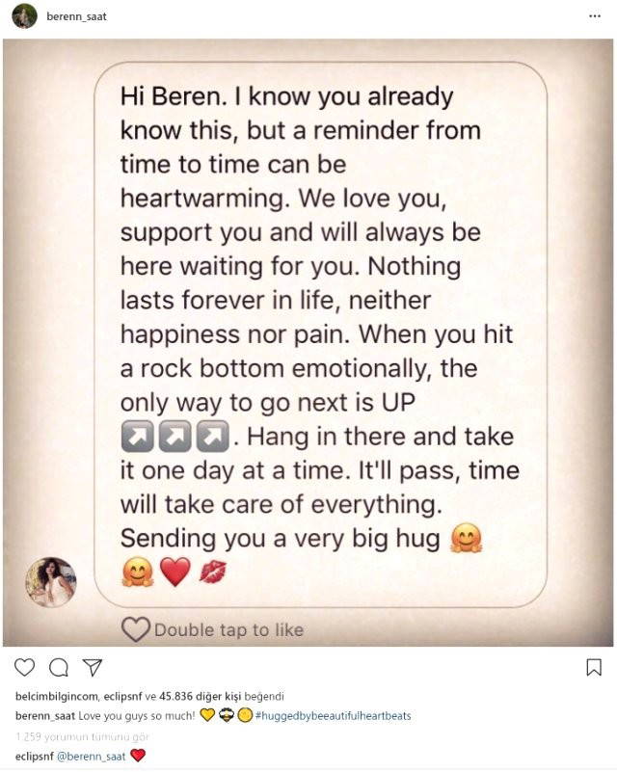617x772 pixels.
Task: Open hashtag #huggedbybeeautifulheartbeats
Action: coord(334,716)
